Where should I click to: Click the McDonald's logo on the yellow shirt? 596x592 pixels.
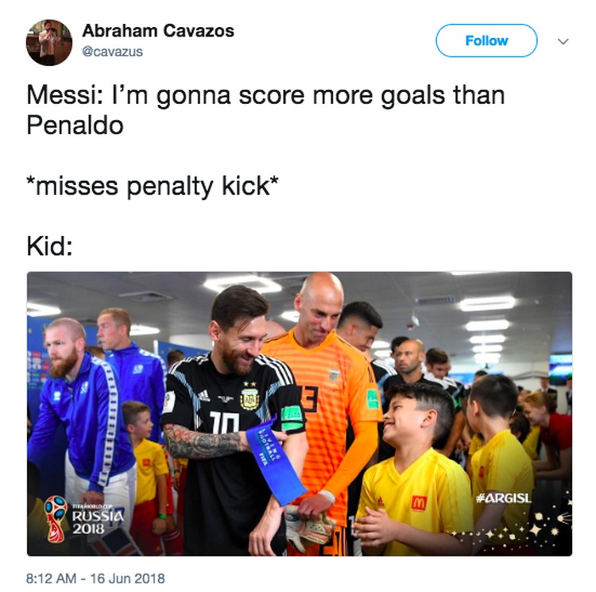point(419,503)
